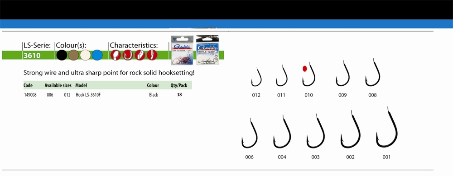Click the 012 label under the hook
Viewport: 453px width, 176px height.
pos(256,95)
